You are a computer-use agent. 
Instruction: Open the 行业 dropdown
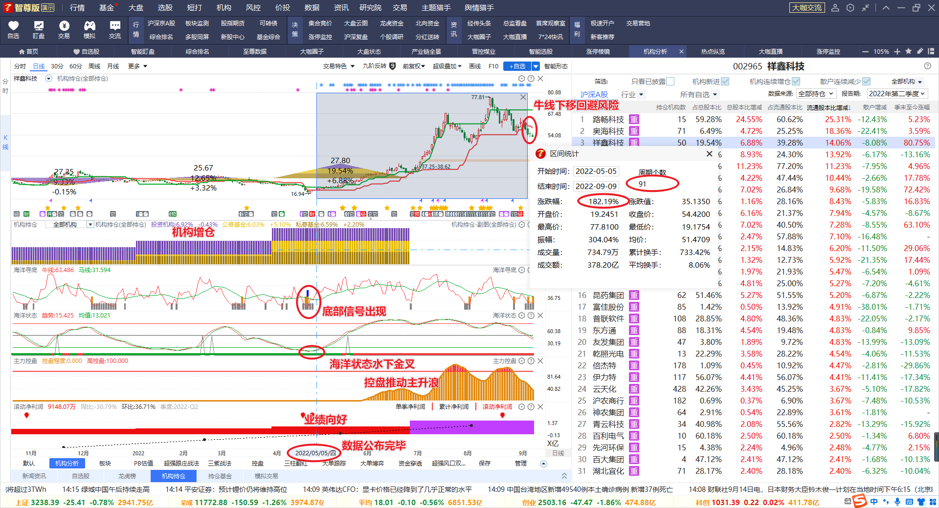click(632, 94)
